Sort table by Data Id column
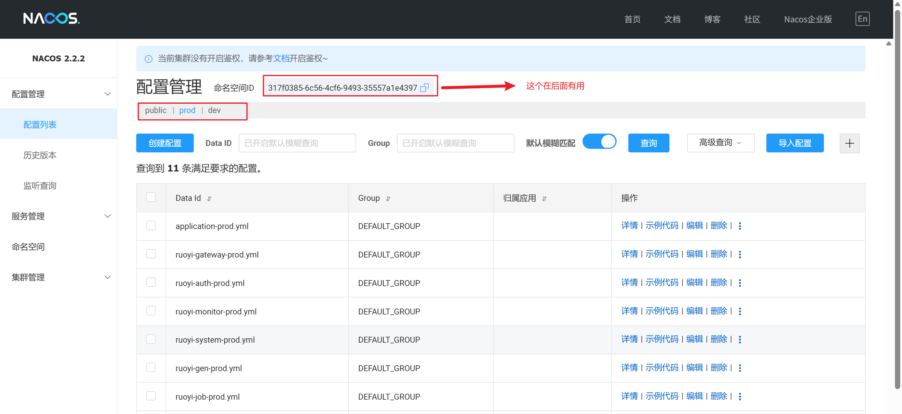Screen dimensions: 902x414 (x=209, y=198)
